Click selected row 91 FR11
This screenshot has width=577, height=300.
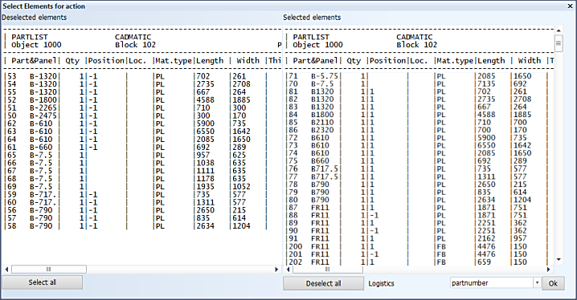(419, 238)
